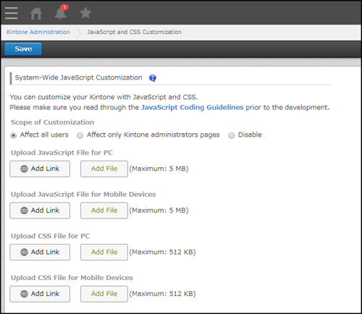This screenshot has height=314, width=362.
Task: Open help for System-Wide JavaScript Customization
Action: click(153, 78)
